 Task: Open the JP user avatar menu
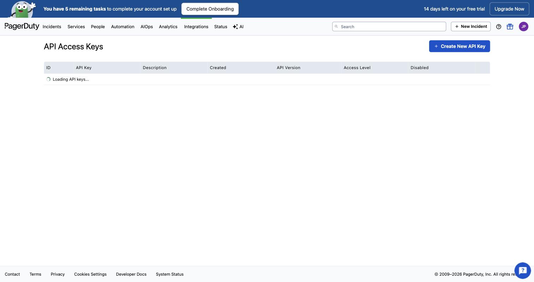pyautogui.click(x=523, y=26)
